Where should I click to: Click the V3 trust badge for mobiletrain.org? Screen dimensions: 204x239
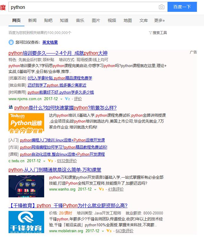pos(109,231)
